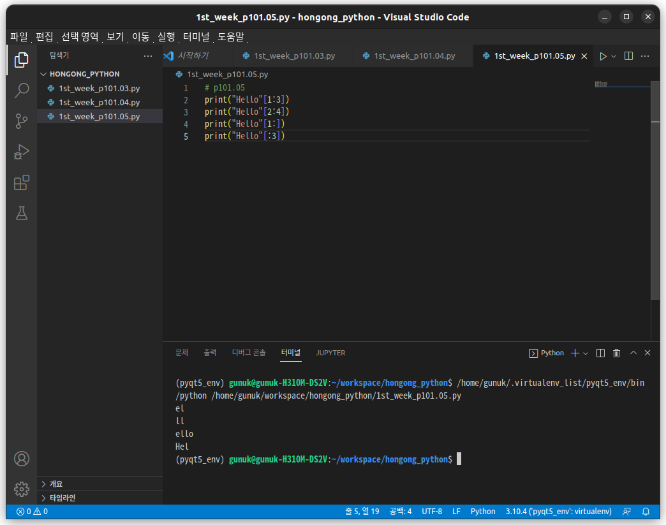
Task: Select interpreter 3.10.4 pyqt5_env
Action: 559,512
